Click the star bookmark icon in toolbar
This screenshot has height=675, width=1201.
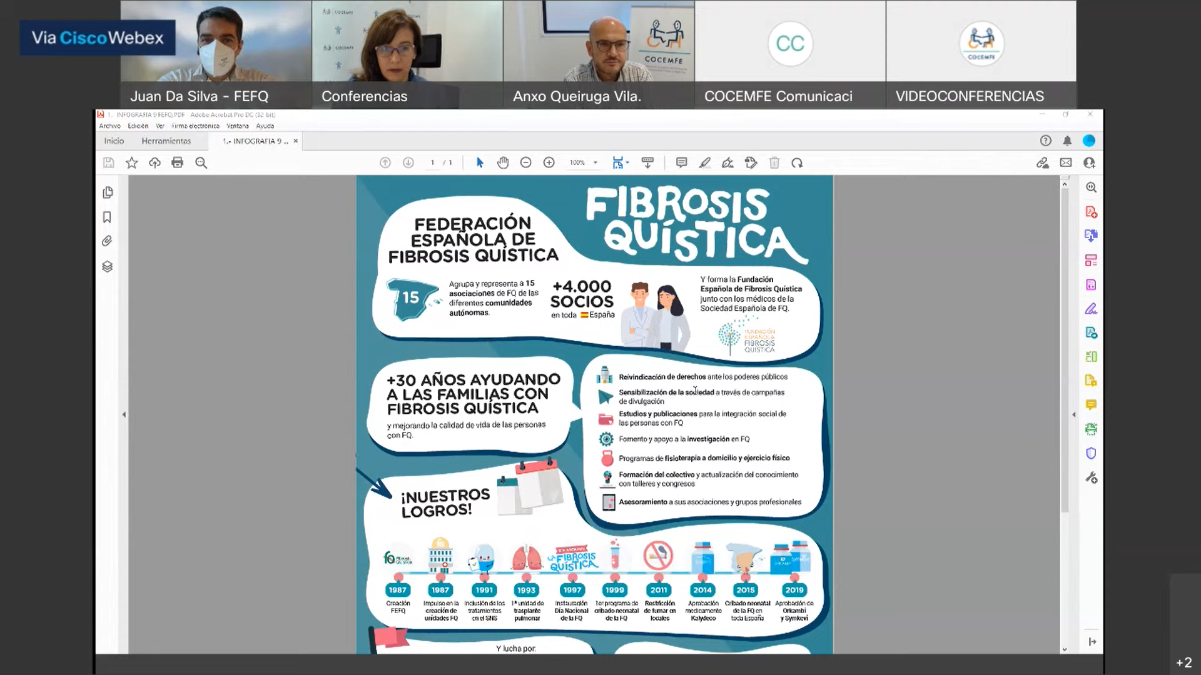pos(131,163)
